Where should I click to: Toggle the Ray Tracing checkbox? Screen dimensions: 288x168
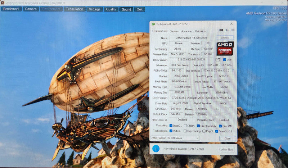[185, 131]
